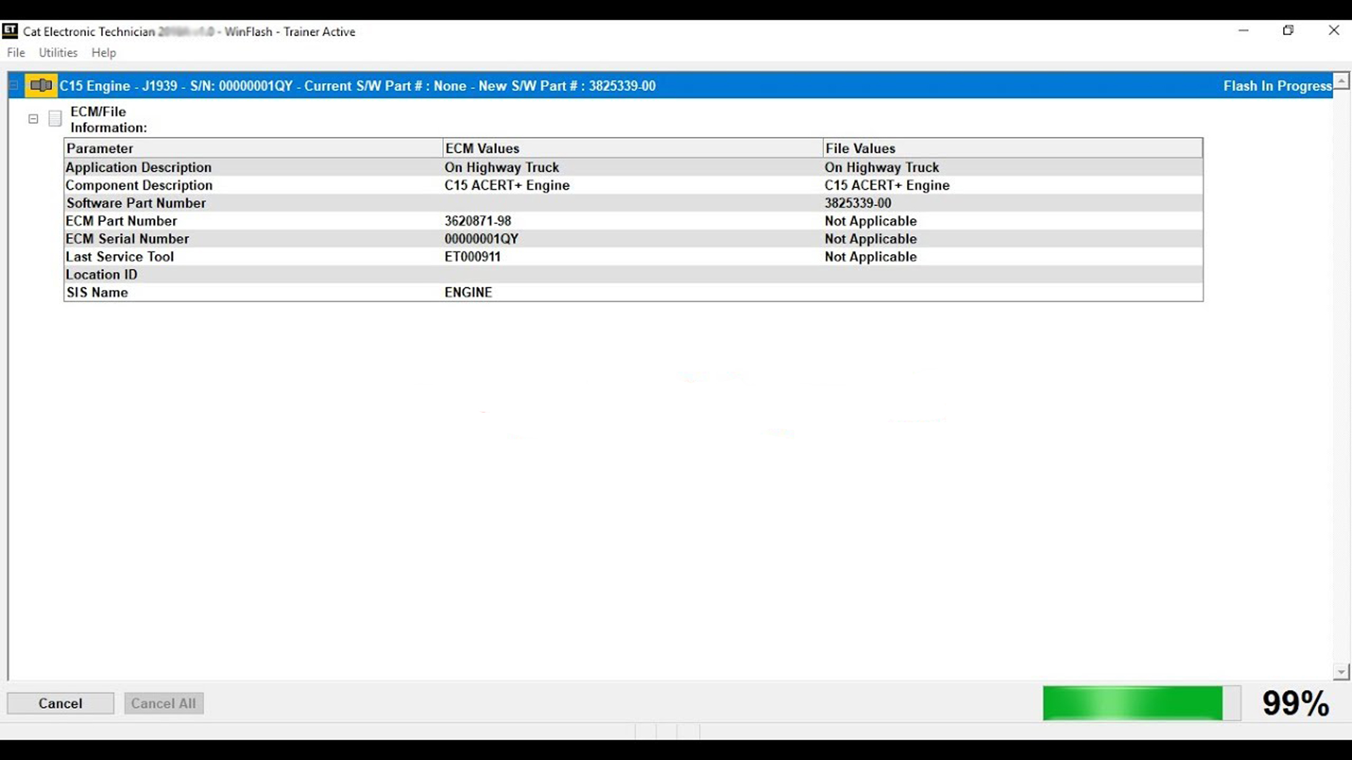Viewport: 1352px width, 760px height.
Task: Click the Cat ET app icon in title bar
Action: [10, 31]
